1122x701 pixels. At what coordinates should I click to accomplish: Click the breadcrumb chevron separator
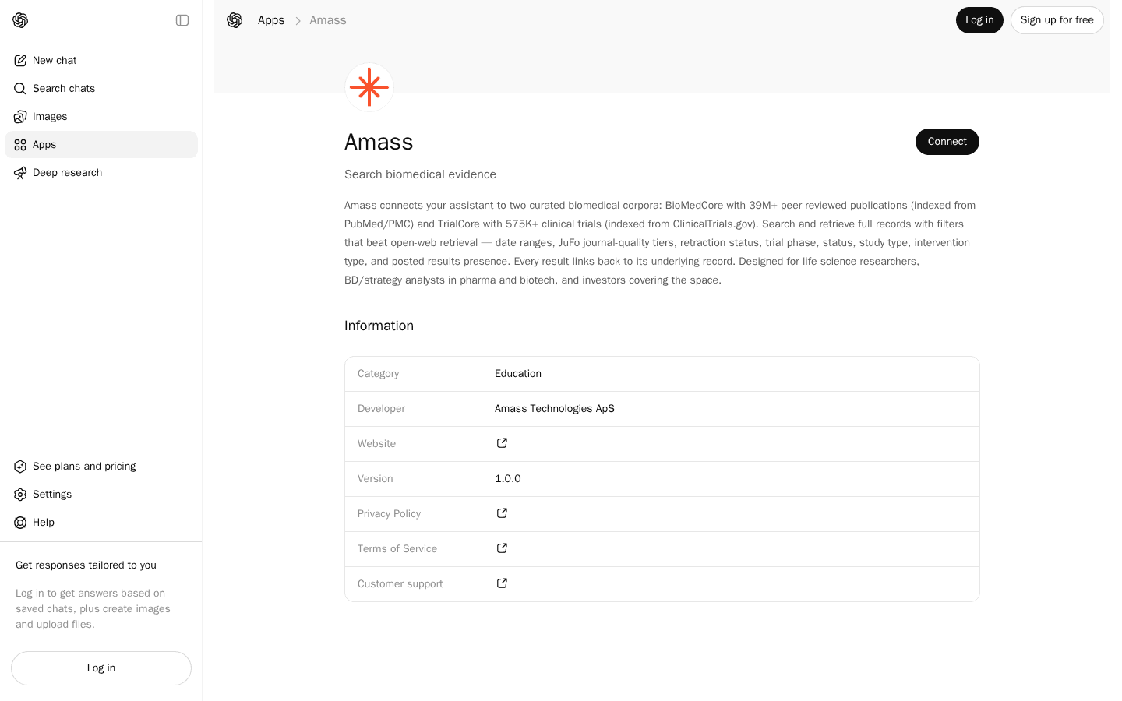(x=298, y=21)
